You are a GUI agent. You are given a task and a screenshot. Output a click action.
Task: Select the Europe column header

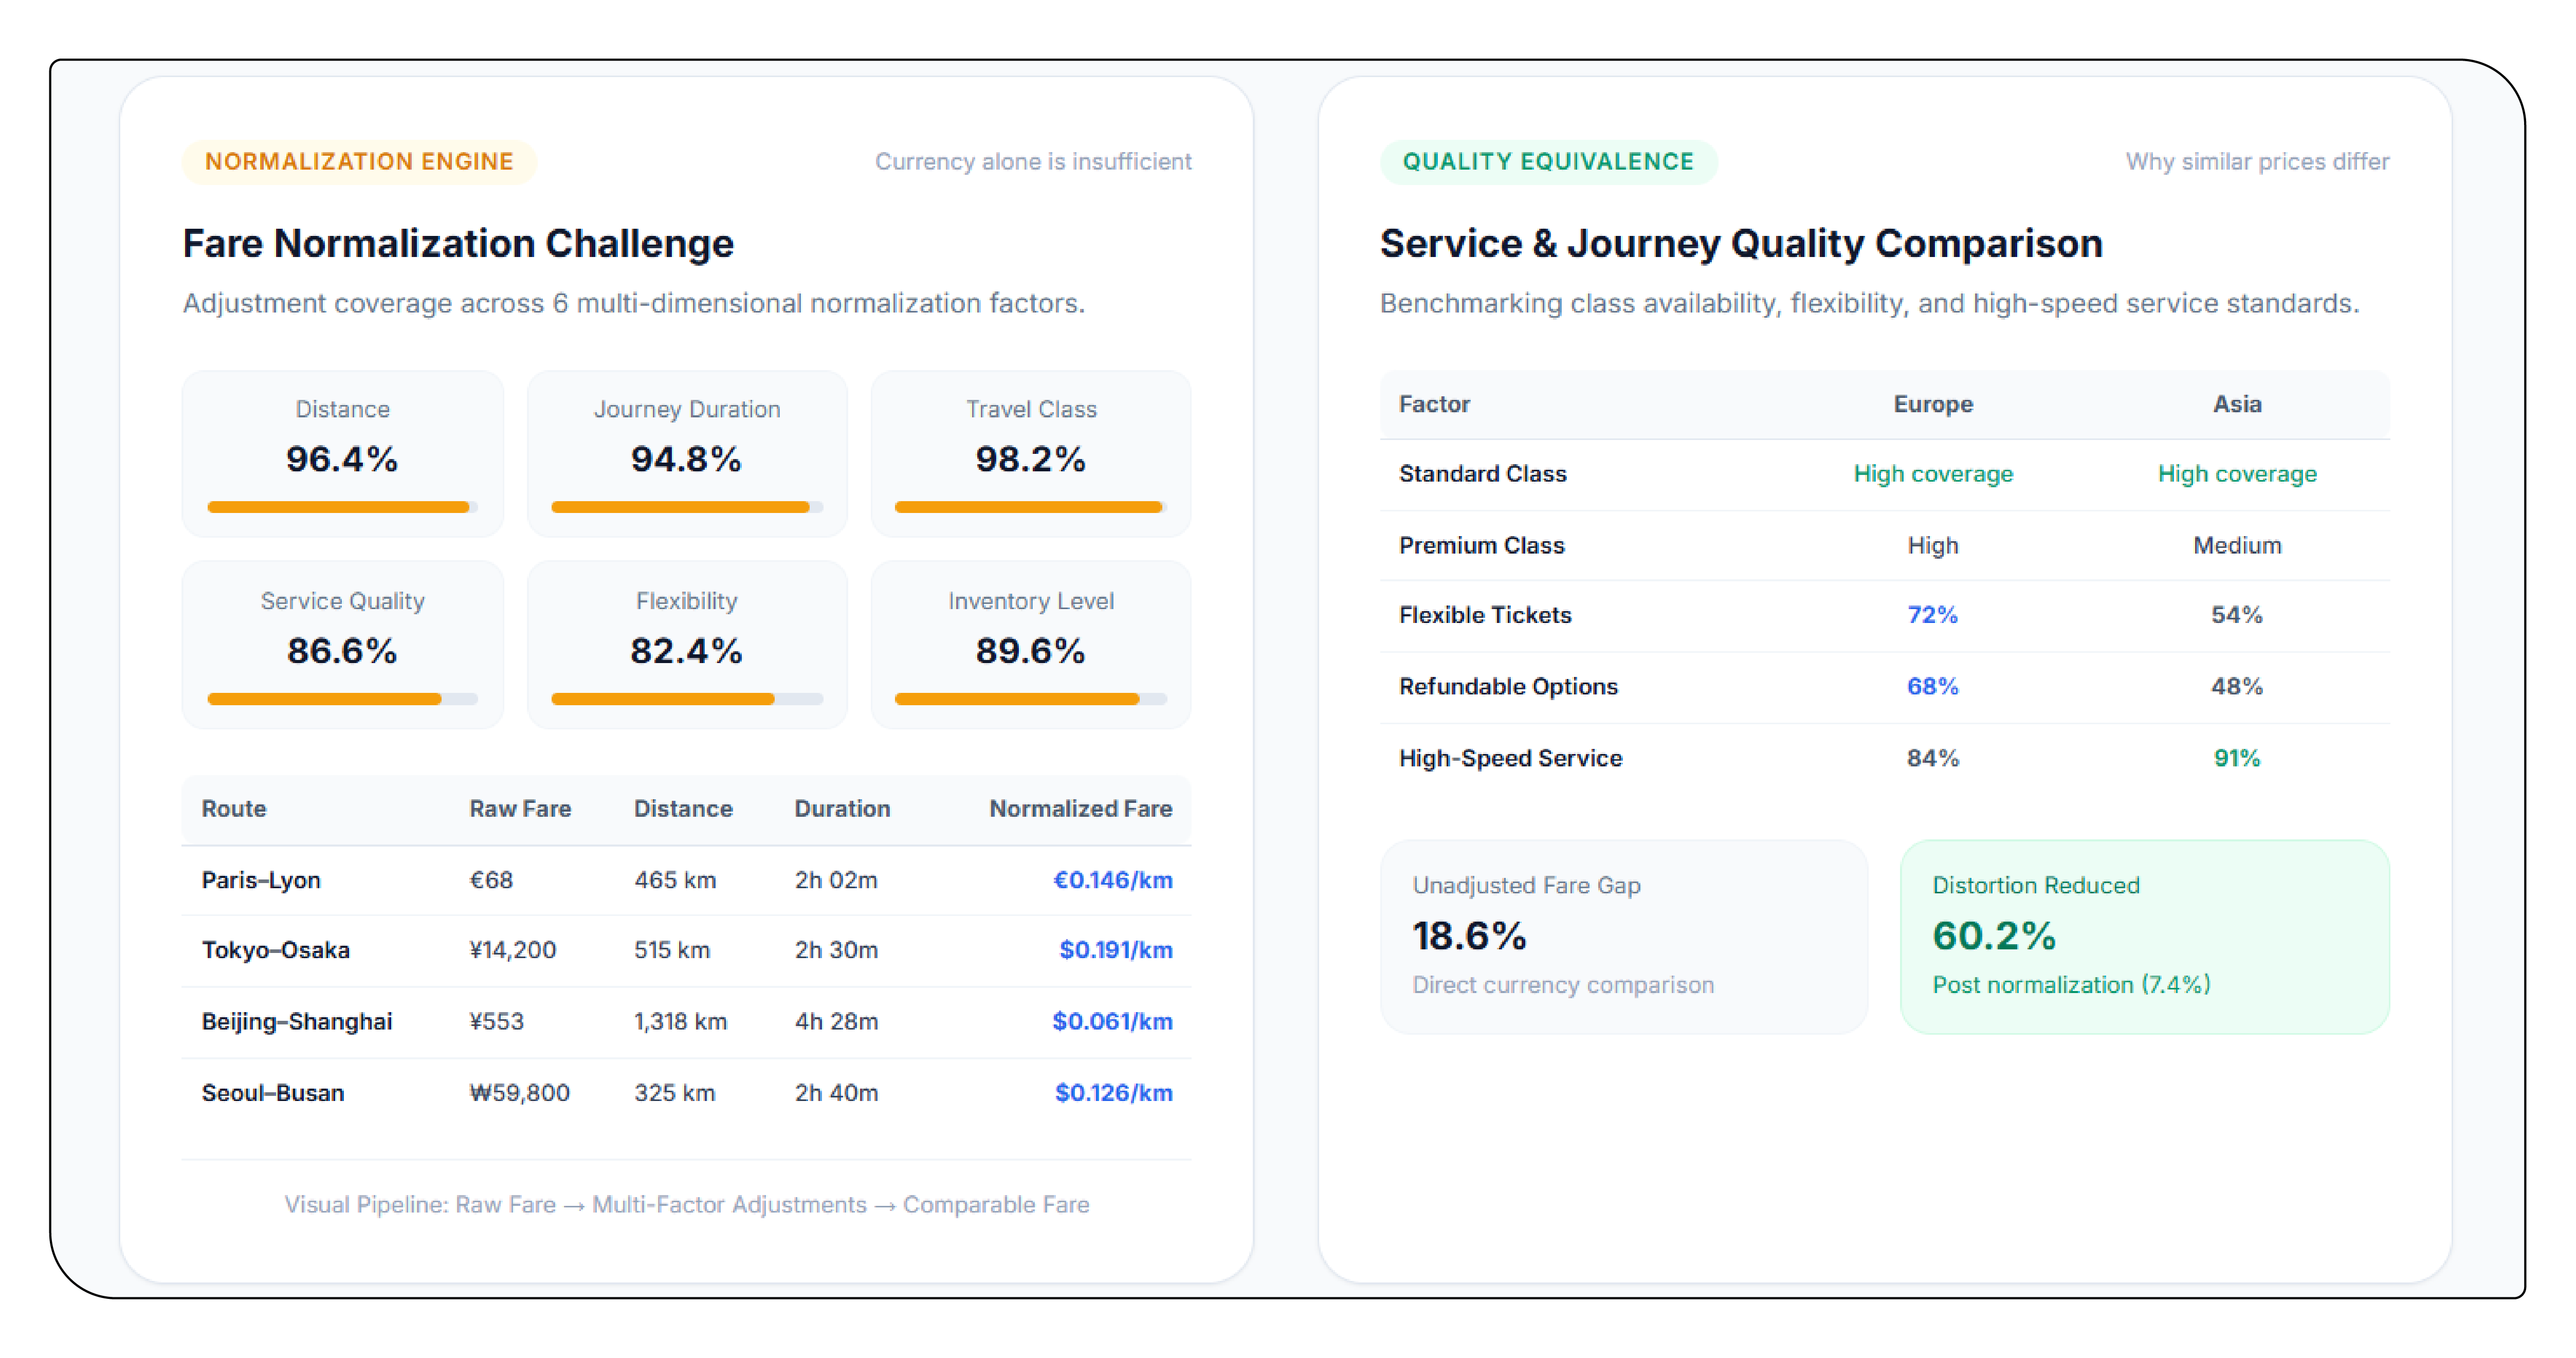click(x=1933, y=405)
